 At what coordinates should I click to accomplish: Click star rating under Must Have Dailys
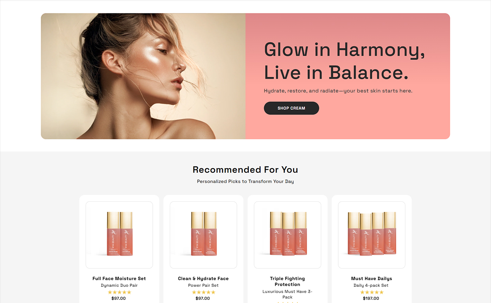pos(371,292)
